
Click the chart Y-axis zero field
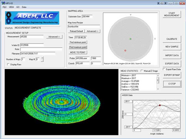128,114
